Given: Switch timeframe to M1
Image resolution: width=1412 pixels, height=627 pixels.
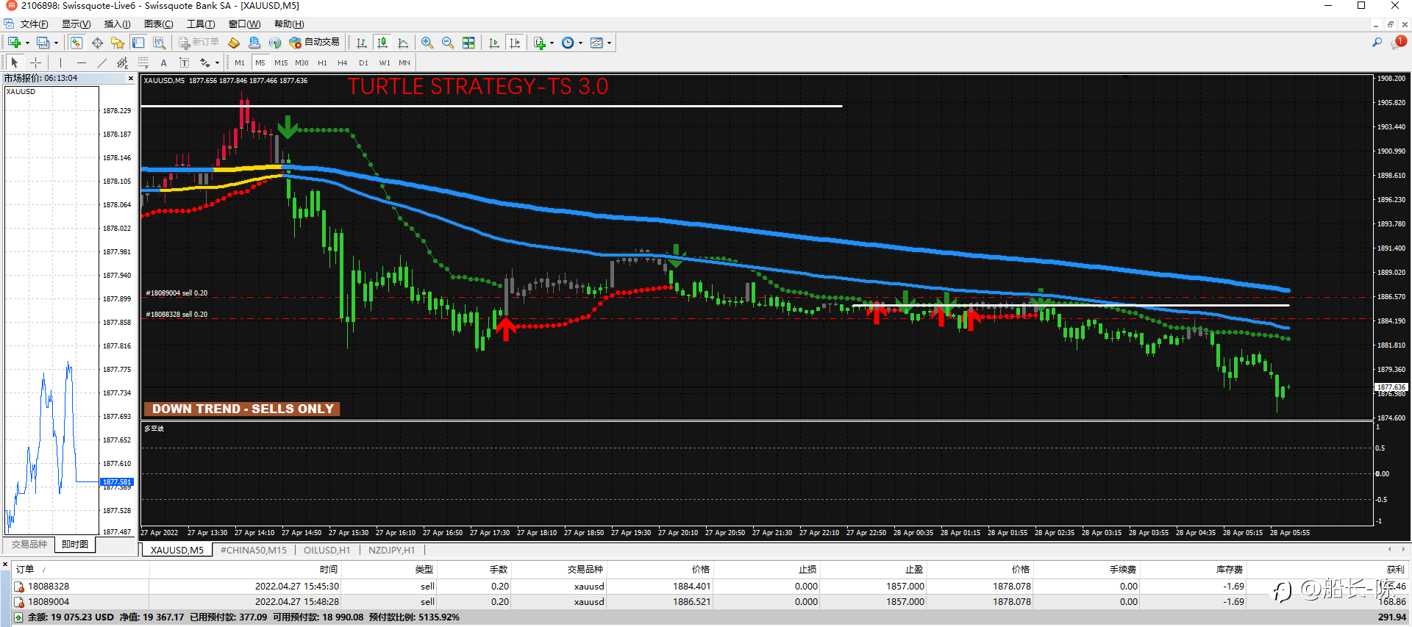Looking at the screenshot, I should [x=240, y=62].
